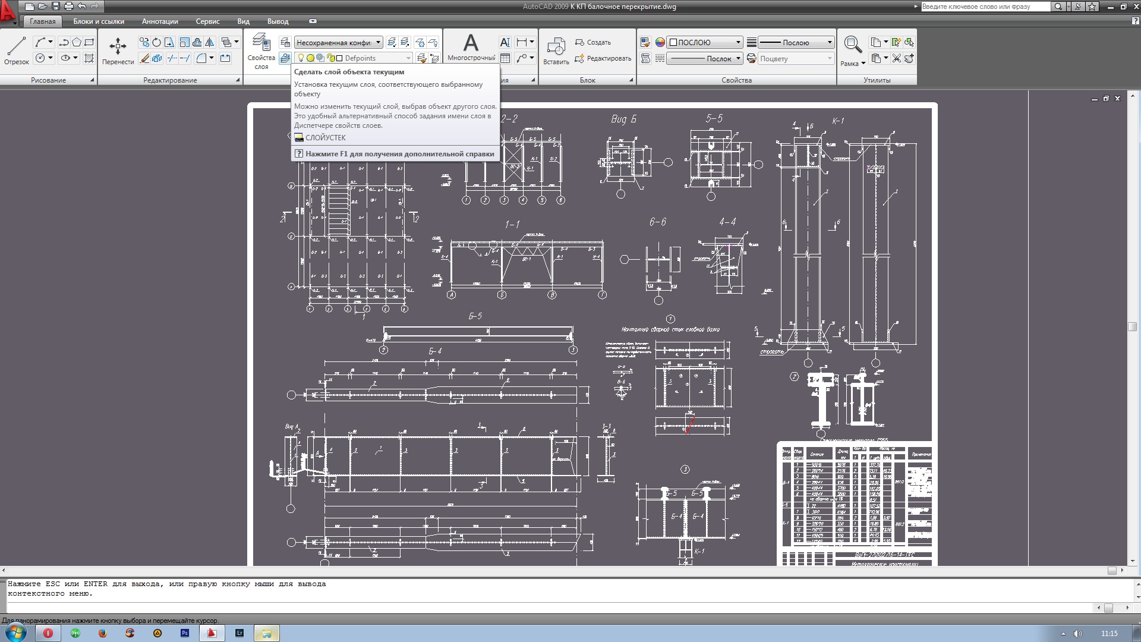The width and height of the screenshot is (1141, 642).
Task: Select the mirror tool in Редактирование
Action: coord(210,42)
